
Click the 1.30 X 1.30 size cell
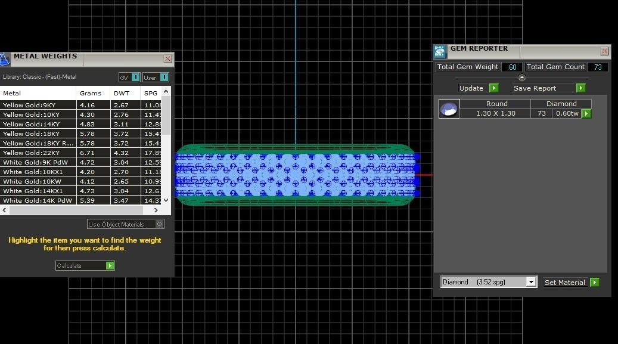tap(496, 113)
